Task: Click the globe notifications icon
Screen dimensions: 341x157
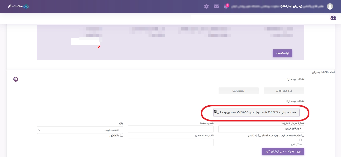Action: (226, 6)
